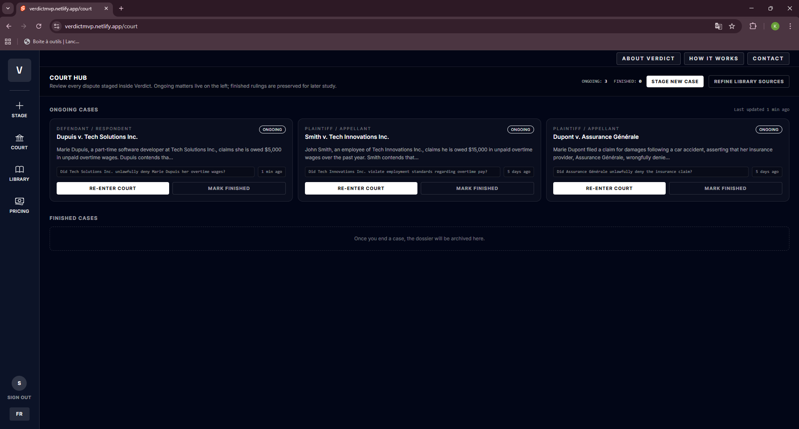Open the bookmarks apps grid icon

[x=8, y=42]
